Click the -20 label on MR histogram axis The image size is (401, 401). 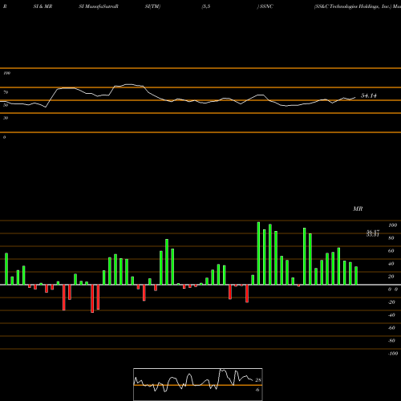point(391,302)
